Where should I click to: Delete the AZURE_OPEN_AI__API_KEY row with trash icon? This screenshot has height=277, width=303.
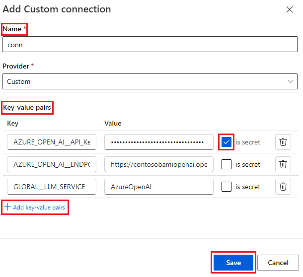pos(283,142)
